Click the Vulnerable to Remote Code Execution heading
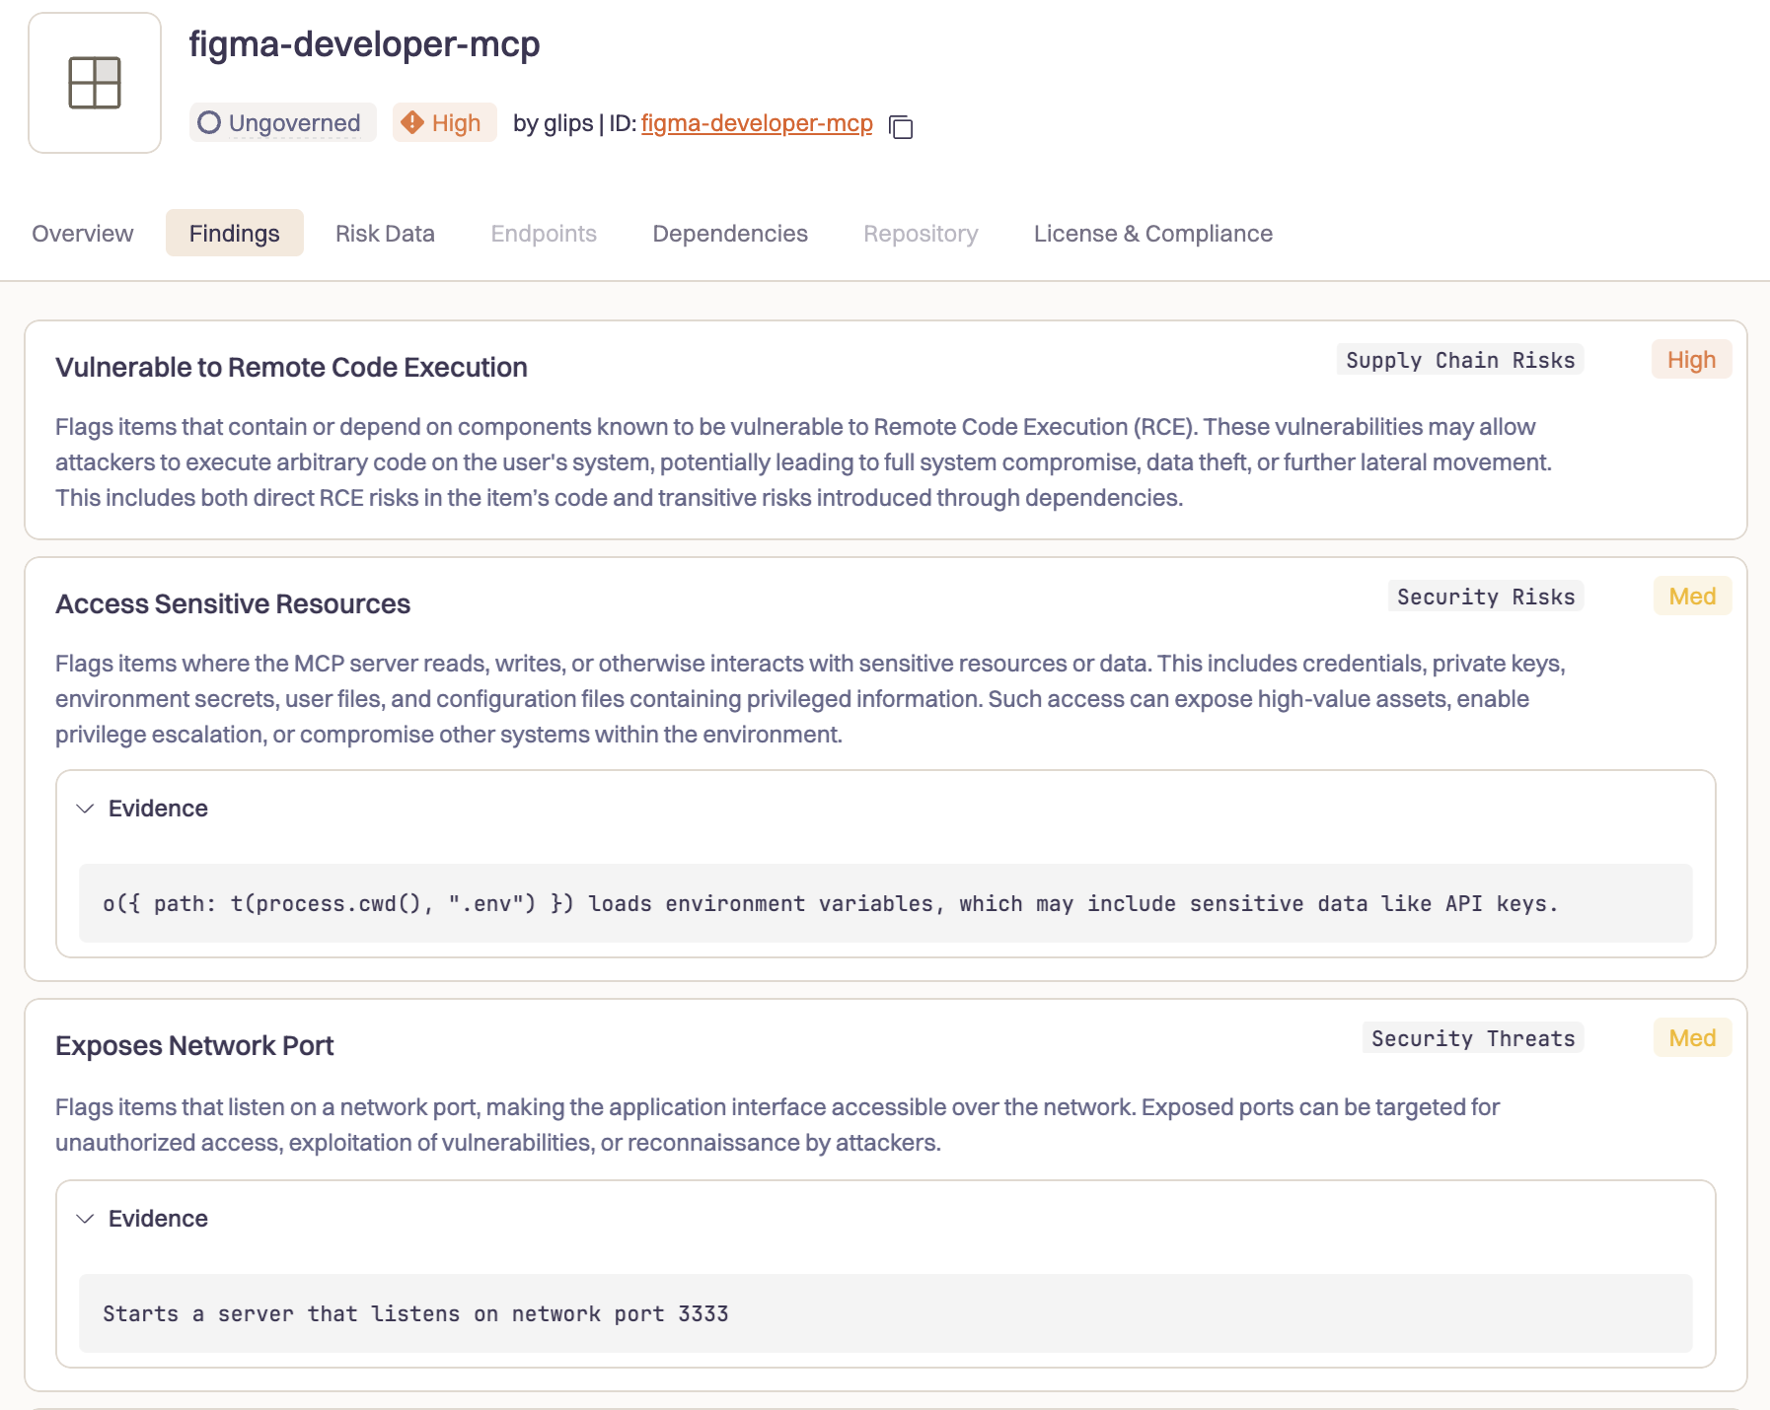The image size is (1770, 1410). coord(291,368)
